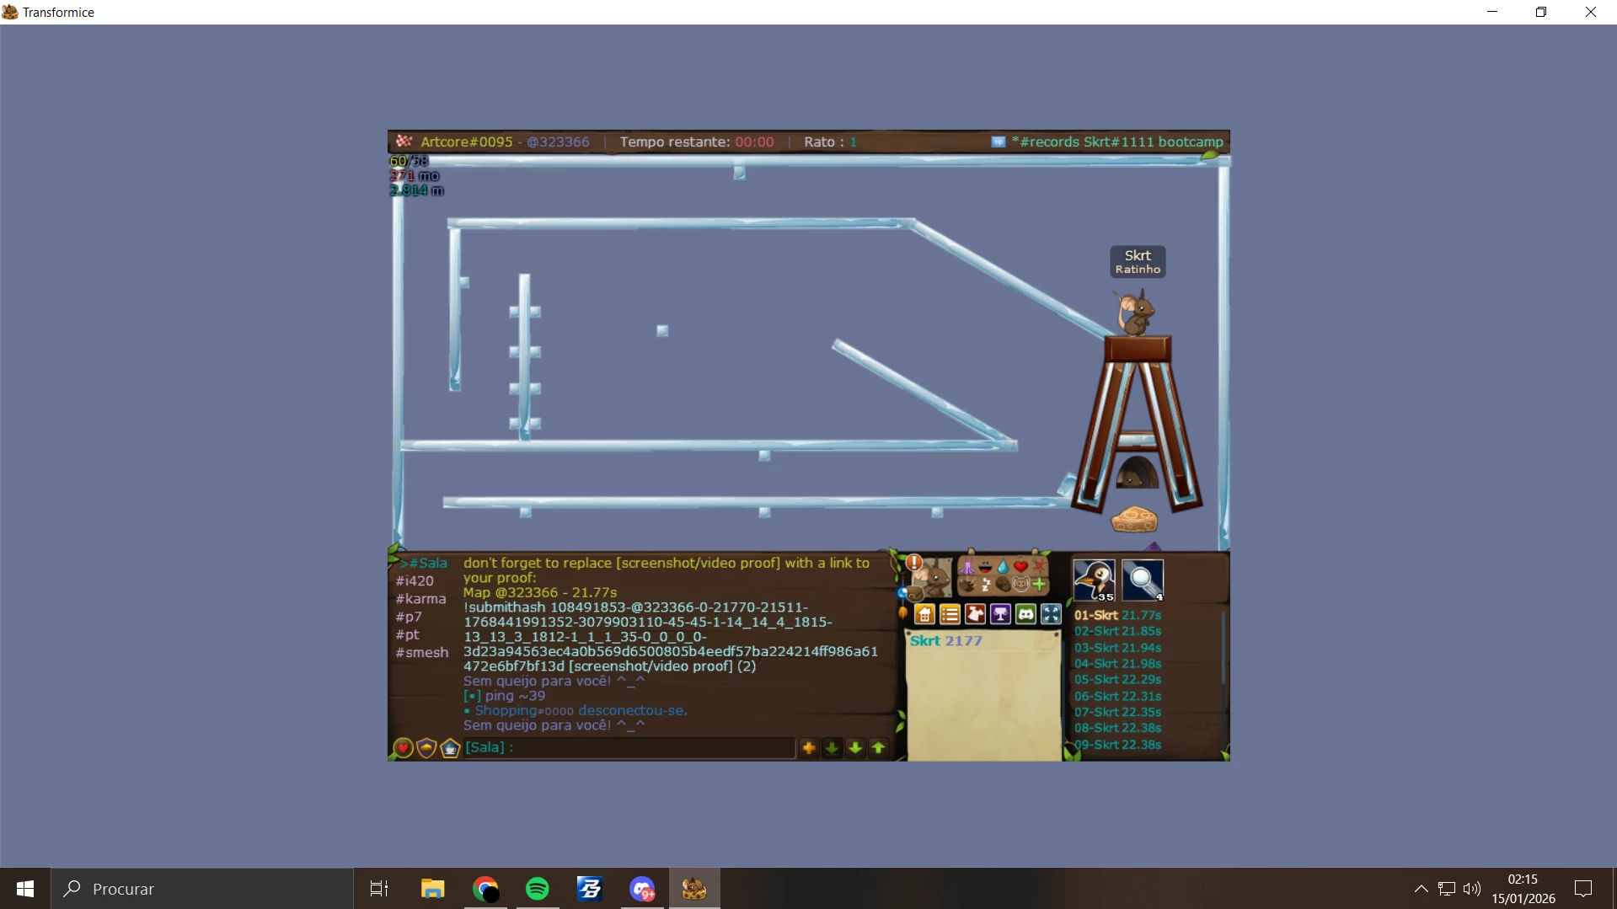Click the mouse face smiley emote
Image resolution: width=1617 pixels, height=909 pixels.
(x=1020, y=584)
